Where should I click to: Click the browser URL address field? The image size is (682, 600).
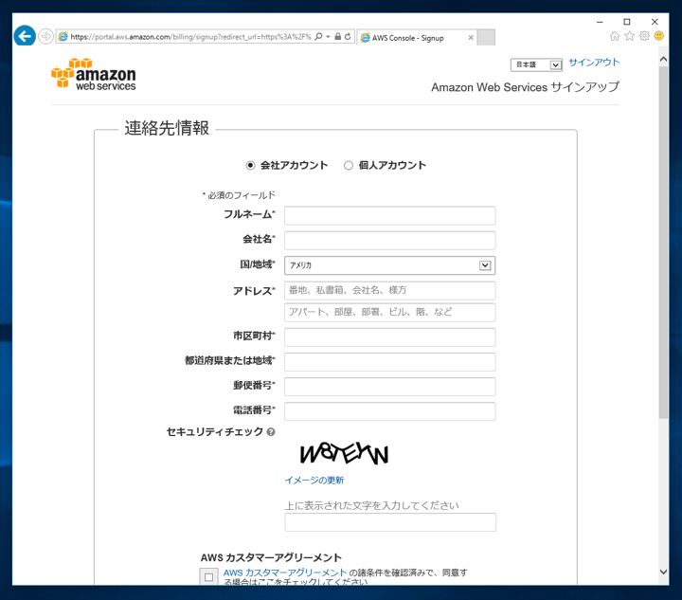[190, 37]
